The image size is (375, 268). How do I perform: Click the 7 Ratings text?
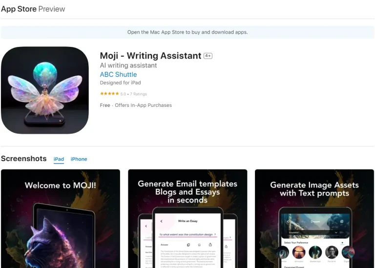click(x=138, y=94)
